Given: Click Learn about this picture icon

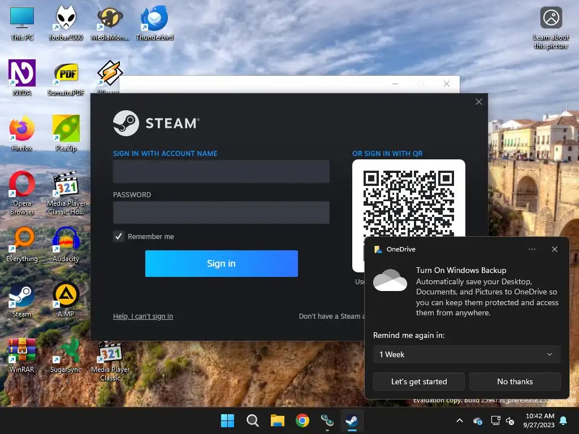Looking at the screenshot, I should point(551,28).
